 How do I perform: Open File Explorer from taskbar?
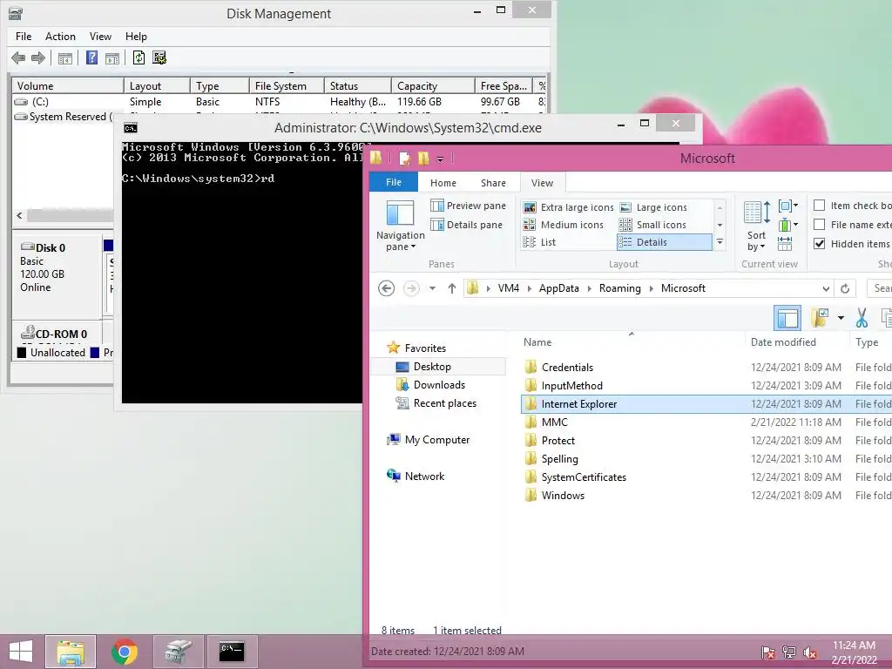(x=71, y=652)
